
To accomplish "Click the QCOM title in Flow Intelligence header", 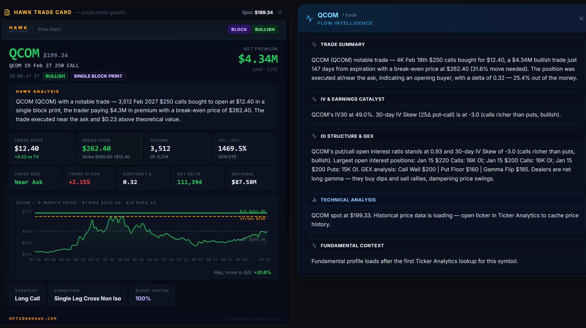I will click(x=328, y=15).
